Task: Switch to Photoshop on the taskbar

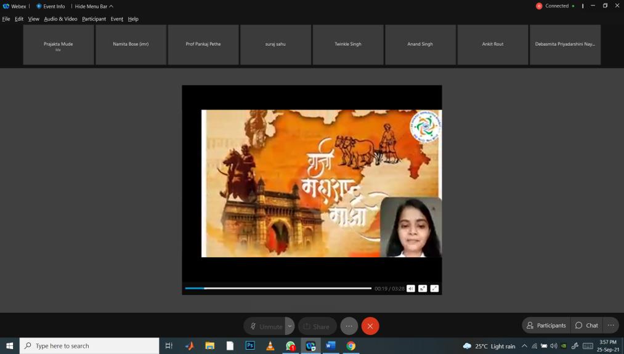Action: pos(250,345)
